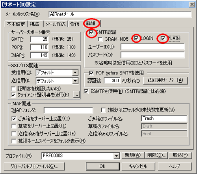The width and height of the screenshot is (197, 174).
Task: Switch to the メール作成 tab
Action: pyautogui.click(x=56, y=24)
